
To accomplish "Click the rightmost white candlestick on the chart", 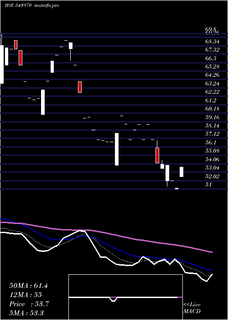I will tap(181, 172).
